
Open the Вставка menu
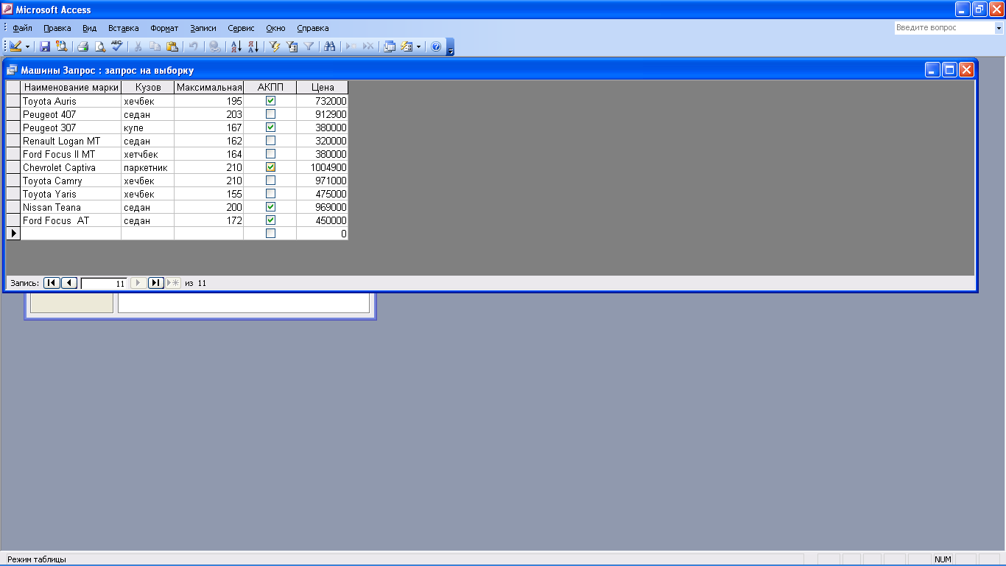[124, 28]
